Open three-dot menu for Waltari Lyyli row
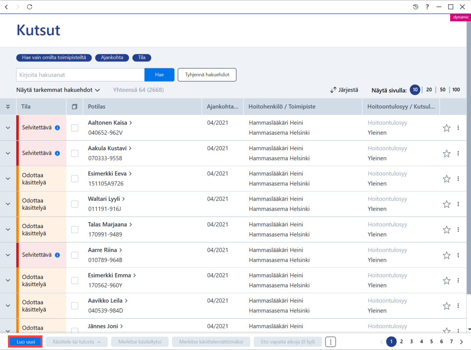Image resolution: width=471 pixels, height=350 pixels. (x=458, y=204)
